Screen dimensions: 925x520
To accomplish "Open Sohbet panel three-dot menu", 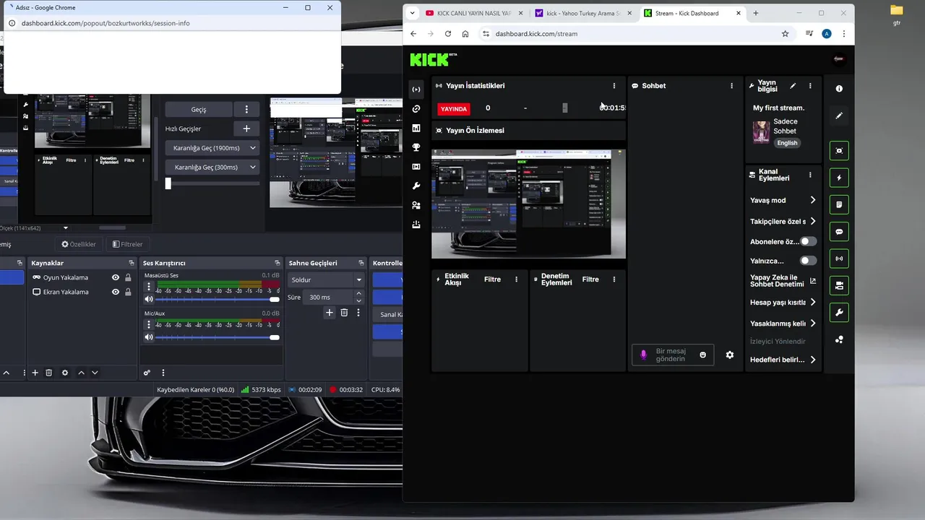I will click(x=731, y=86).
